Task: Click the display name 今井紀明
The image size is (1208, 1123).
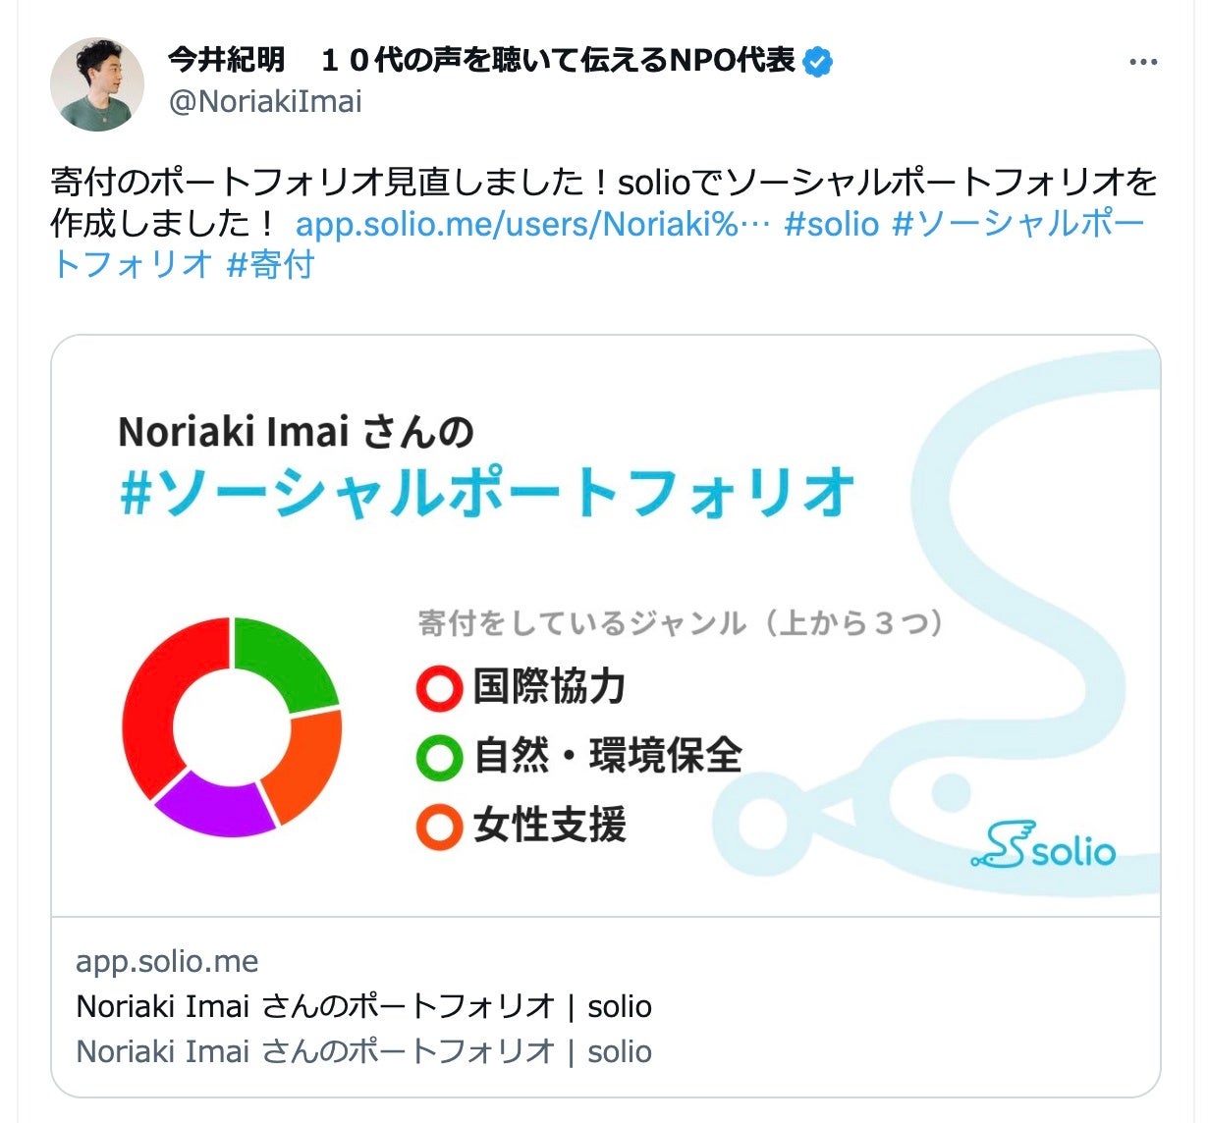Action: (x=226, y=61)
